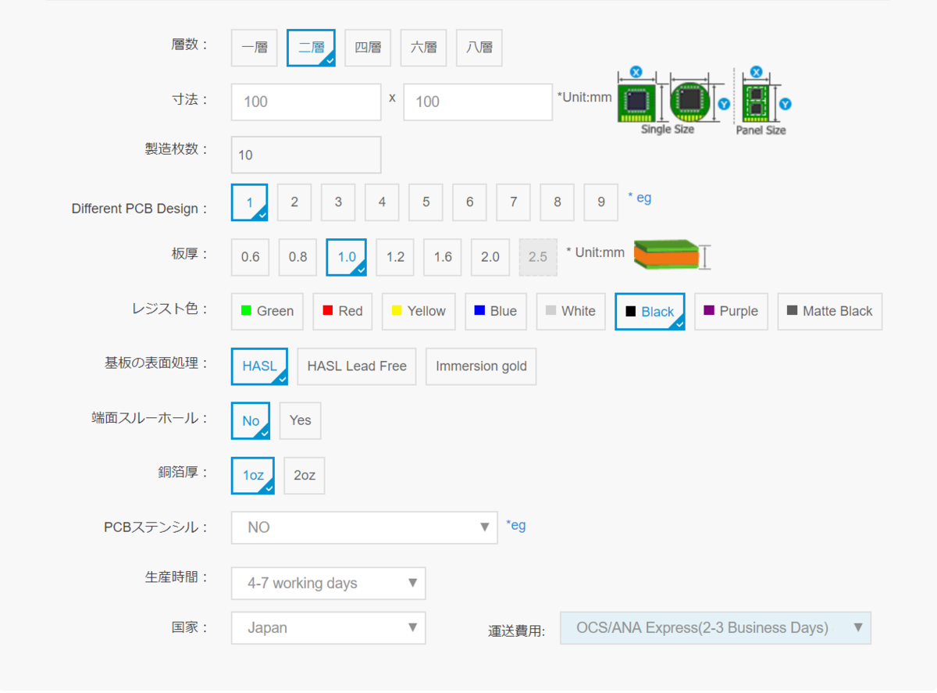Expand the 生産時間 working days dropdown

tap(329, 584)
